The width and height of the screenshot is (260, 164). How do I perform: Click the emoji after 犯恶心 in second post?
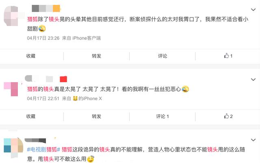[185, 89]
